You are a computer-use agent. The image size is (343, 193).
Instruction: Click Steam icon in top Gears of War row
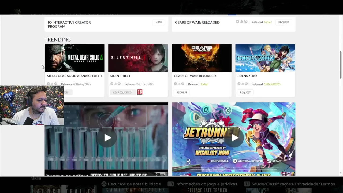pyautogui.click(x=237, y=22)
